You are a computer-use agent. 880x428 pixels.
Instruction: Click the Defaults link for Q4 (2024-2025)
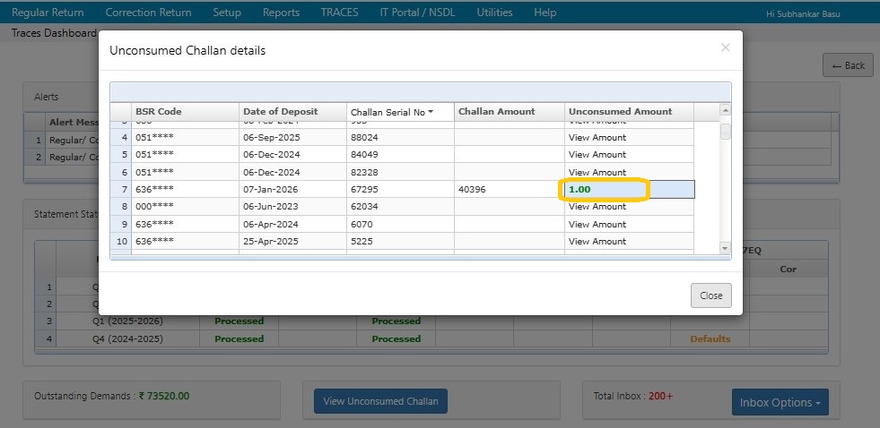click(x=710, y=339)
